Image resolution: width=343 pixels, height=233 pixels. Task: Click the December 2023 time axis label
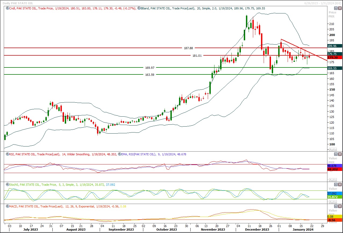[257, 230]
